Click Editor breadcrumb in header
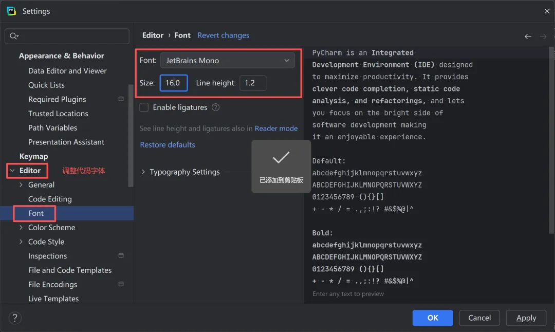Viewport: 555px width, 332px height. coord(153,35)
